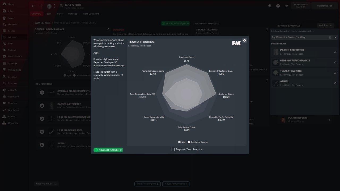340x191 pixels.
Task: Open the Inbox icon in sidebar
Action: pos(4,11)
